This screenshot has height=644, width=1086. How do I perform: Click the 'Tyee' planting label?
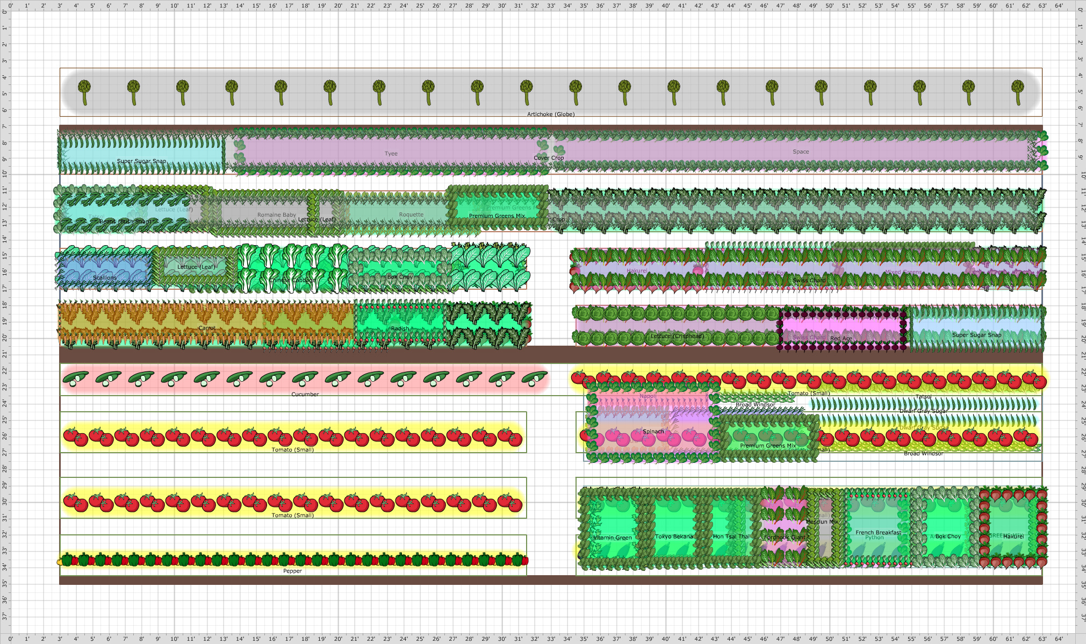coord(391,154)
